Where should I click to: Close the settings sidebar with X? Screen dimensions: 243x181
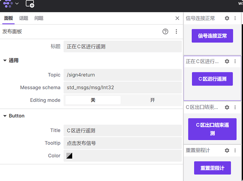coord(177,18)
